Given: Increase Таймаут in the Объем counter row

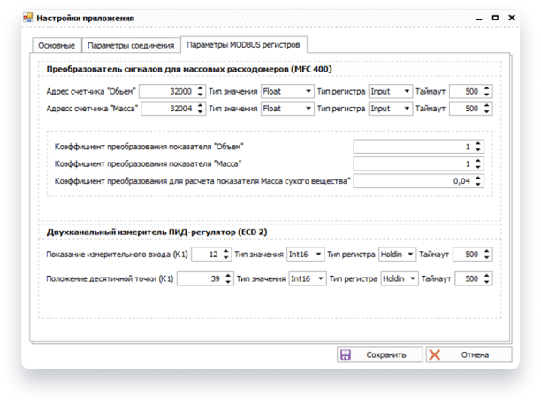Looking at the screenshot, I should coord(487,88).
